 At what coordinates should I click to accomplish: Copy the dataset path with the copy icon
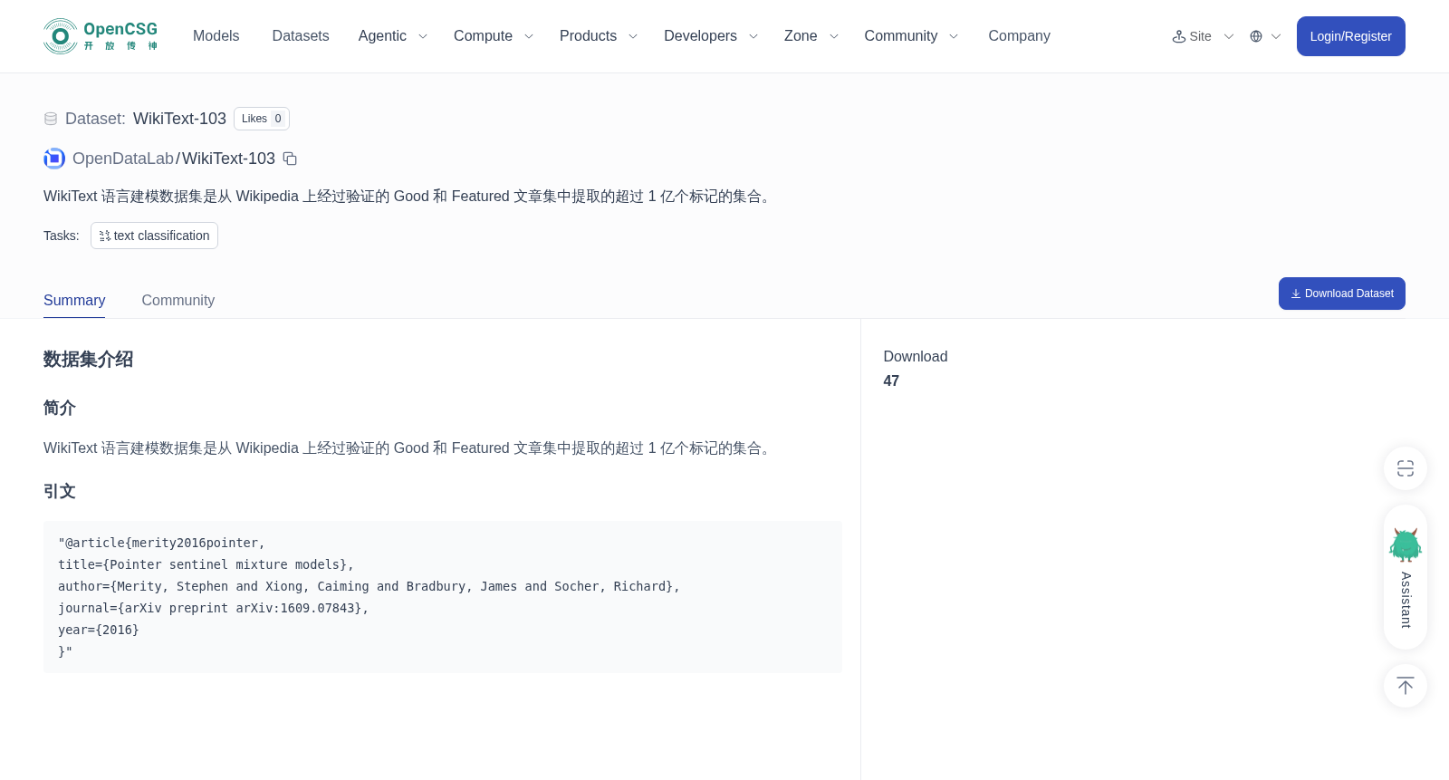coord(290,159)
